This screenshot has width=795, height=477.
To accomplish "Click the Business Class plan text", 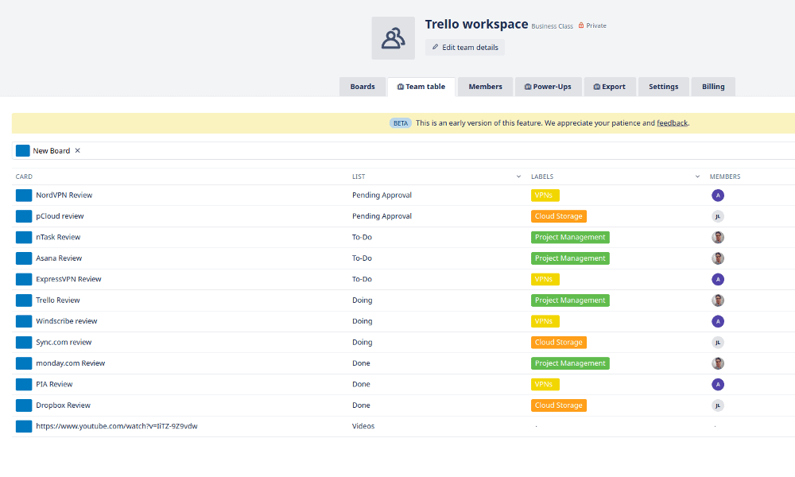I will coord(553,26).
